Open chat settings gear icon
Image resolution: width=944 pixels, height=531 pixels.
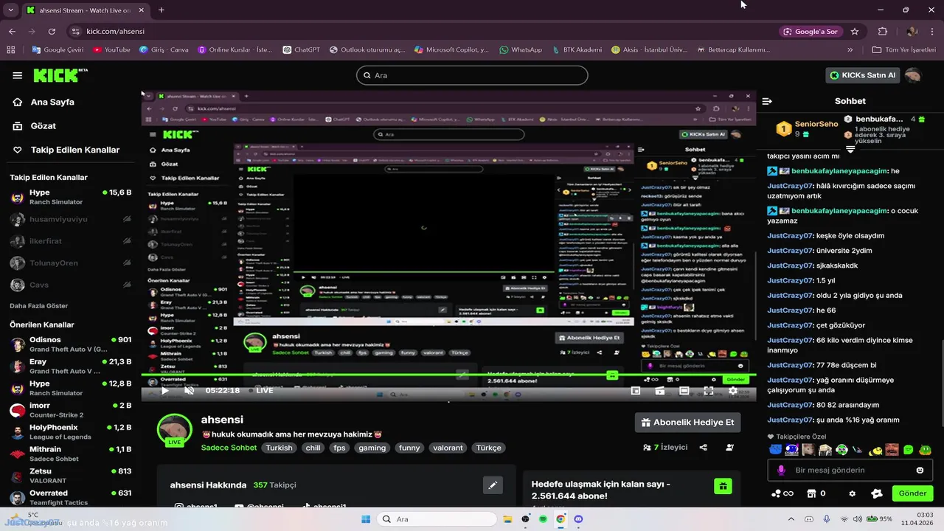coord(853,493)
